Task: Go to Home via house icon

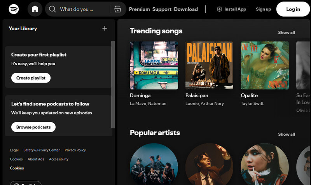Action: [x=35, y=9]
